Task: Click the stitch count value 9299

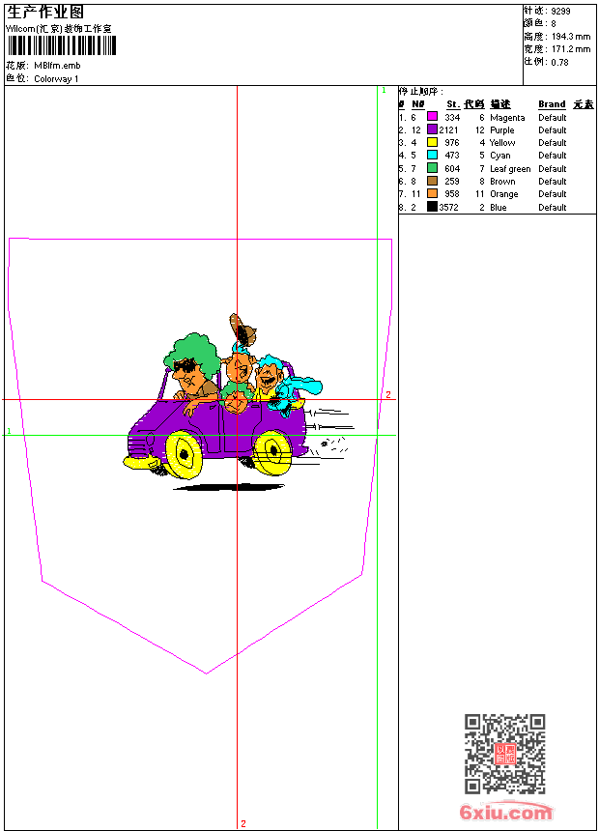Action: (x=560, y=11)
